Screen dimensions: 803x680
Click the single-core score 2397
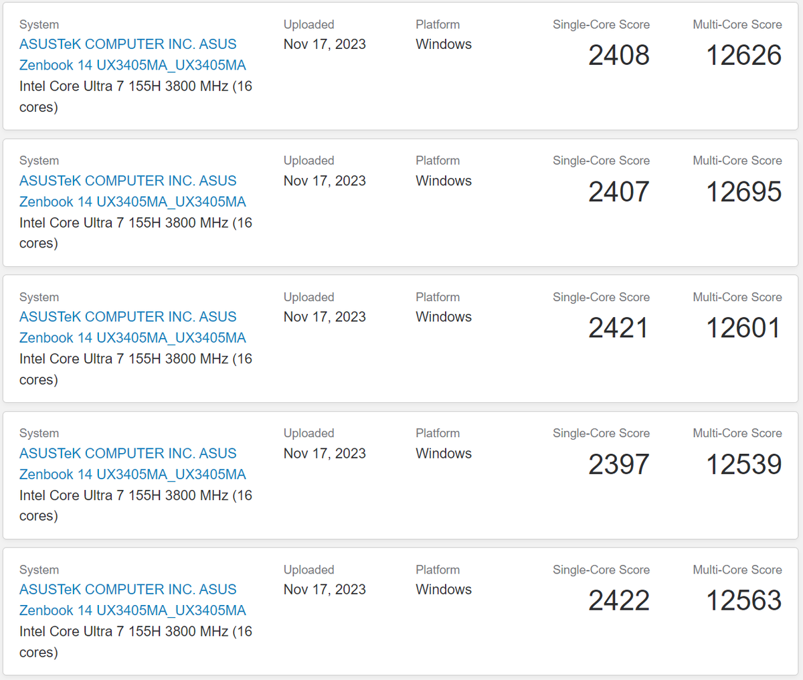[619, 464]
